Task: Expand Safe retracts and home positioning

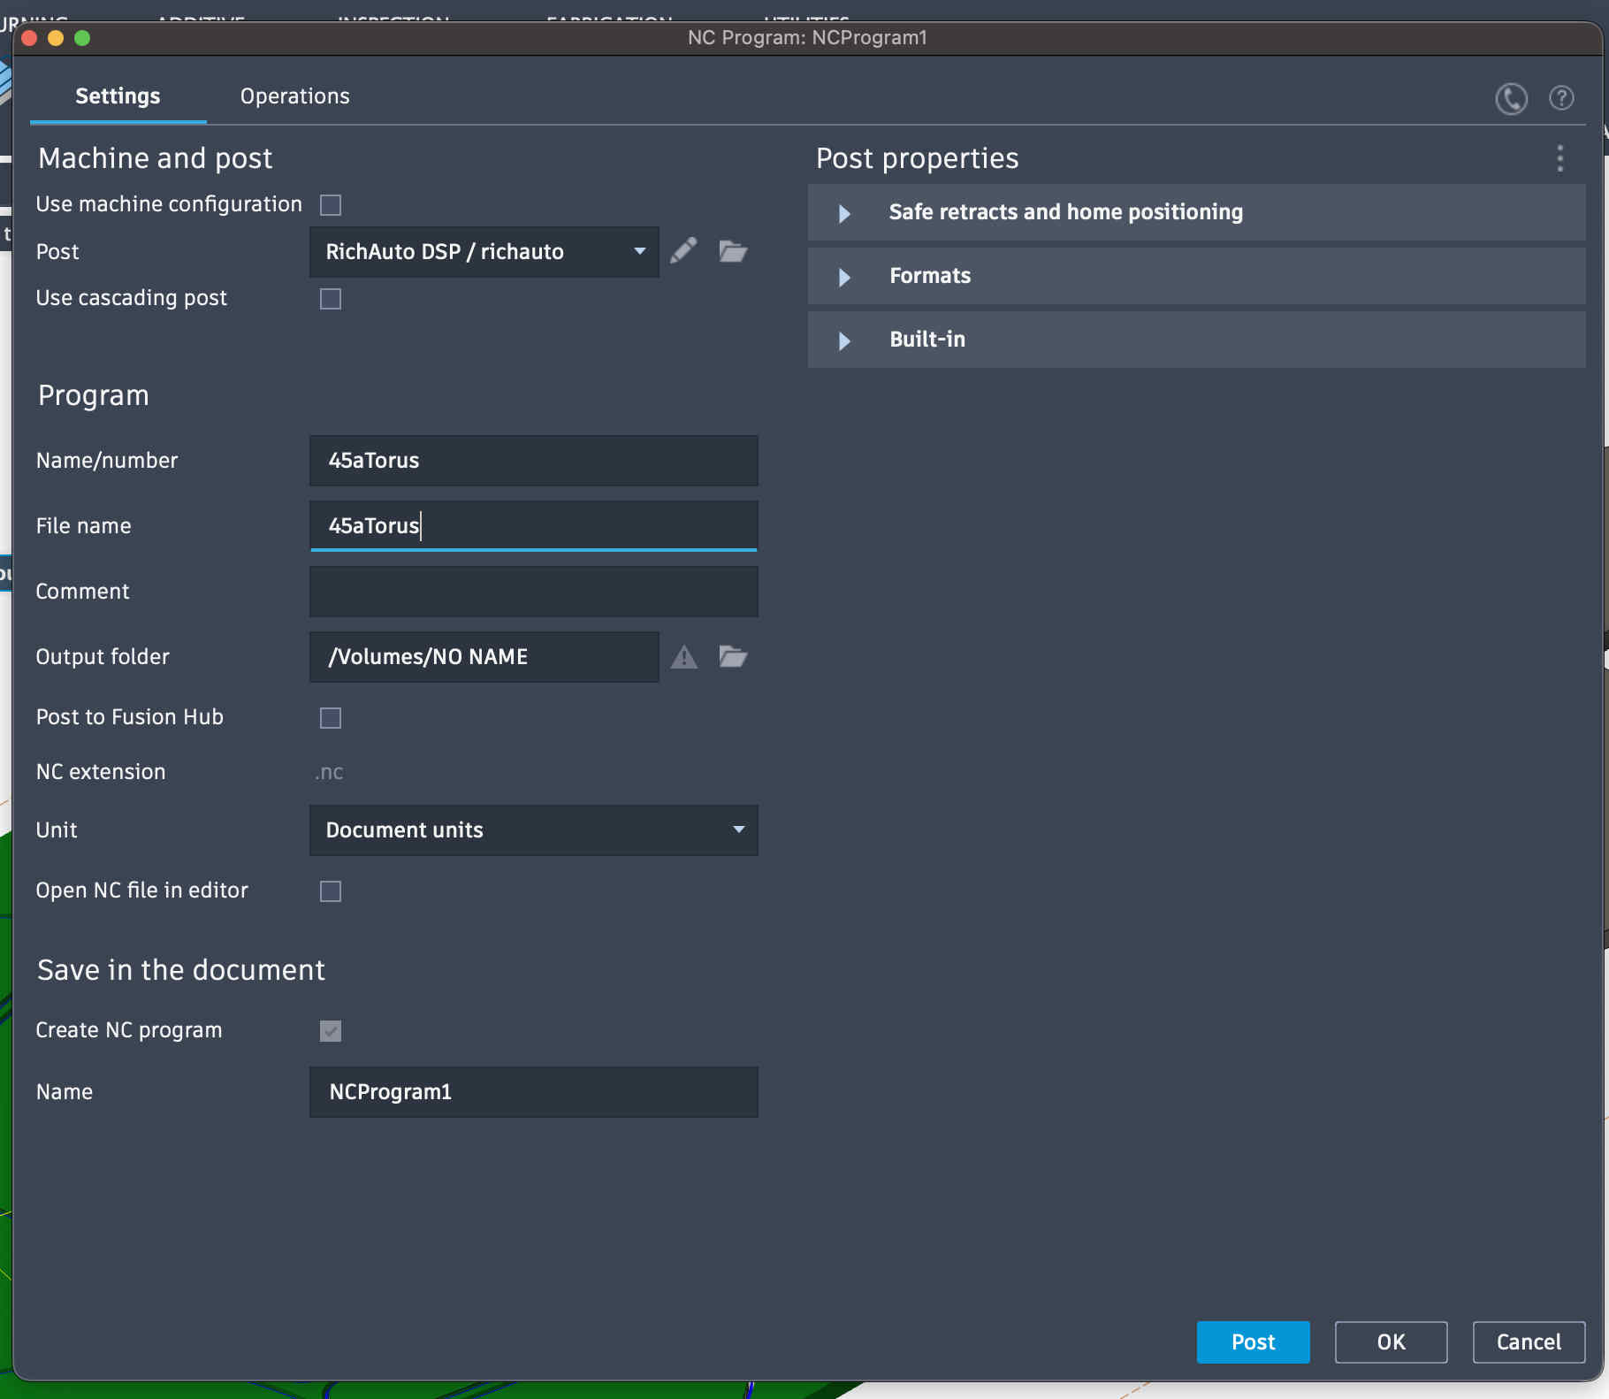Action: click(x=1196, y=212)
